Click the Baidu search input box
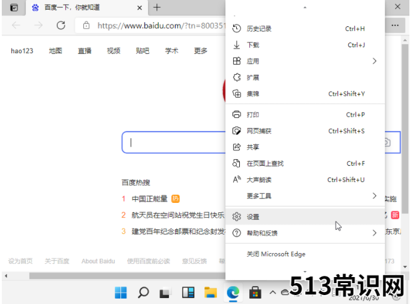 (174, 142)
